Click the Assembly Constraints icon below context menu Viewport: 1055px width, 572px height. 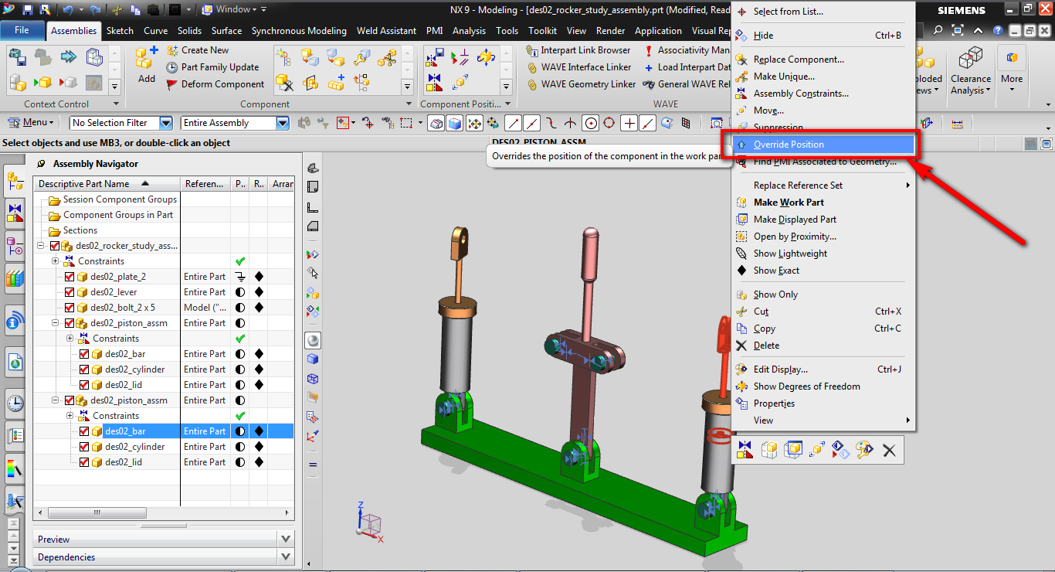point(745,449)
